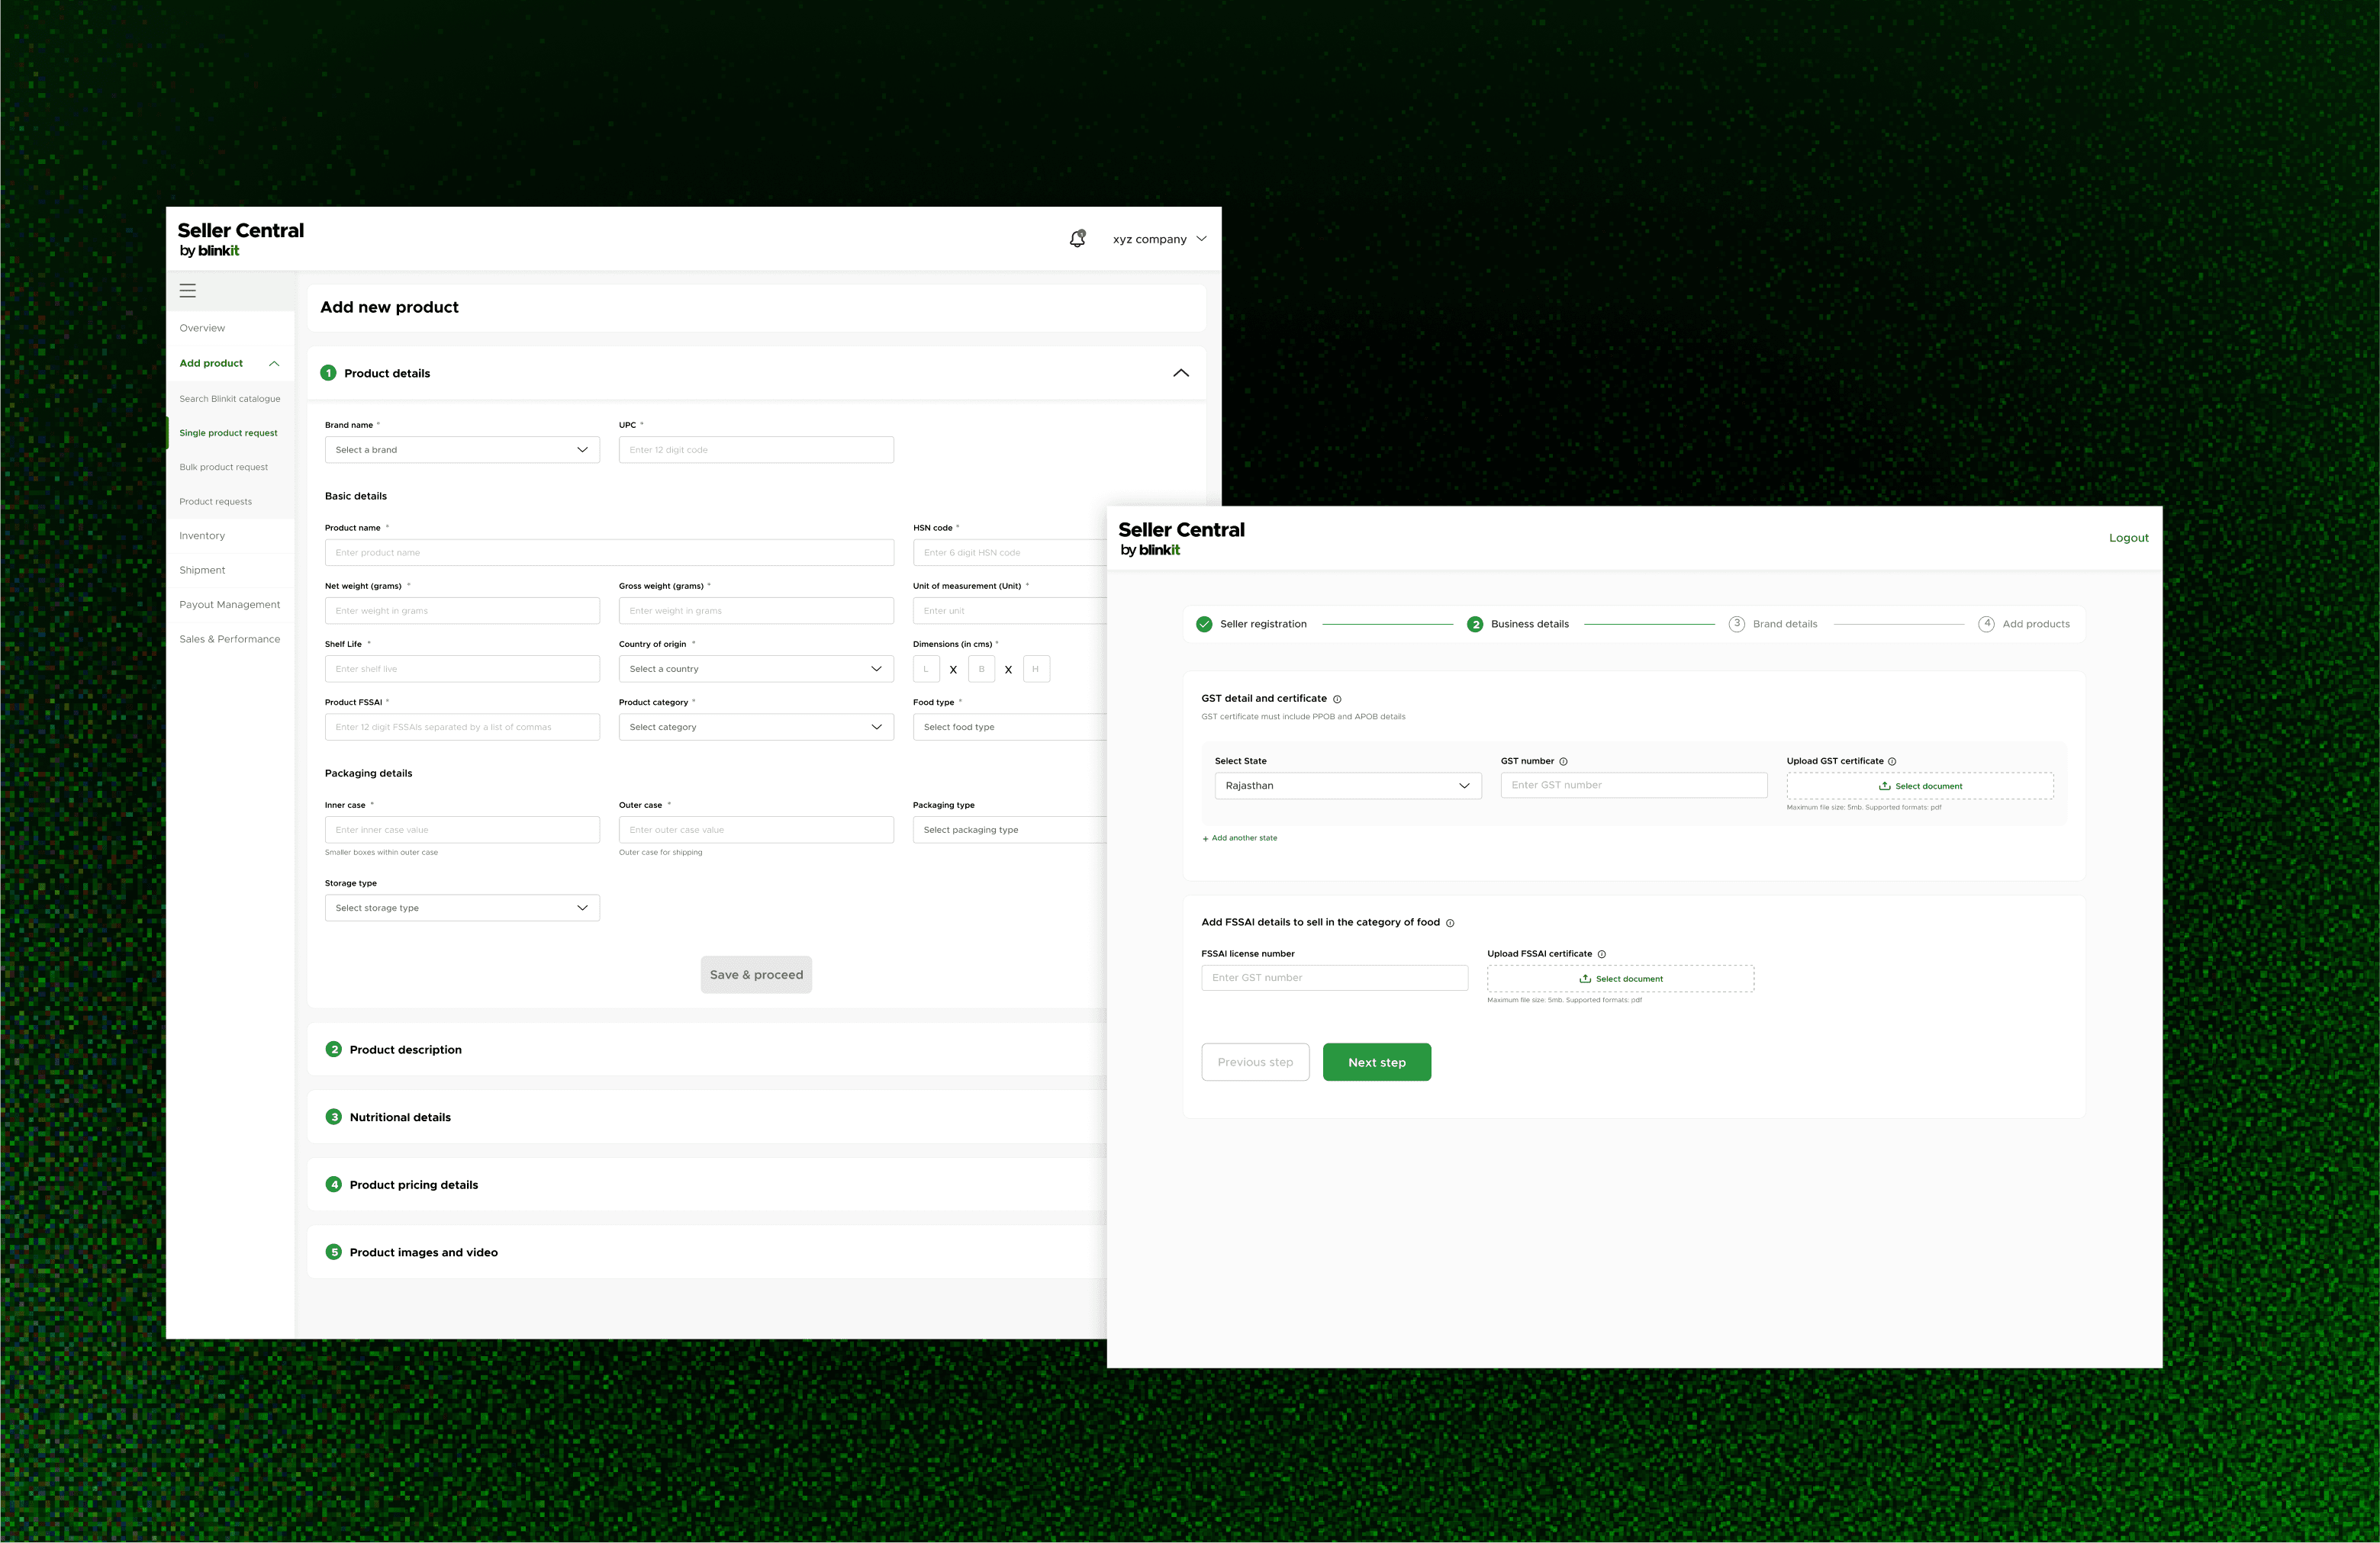Go to Payout Management in sidebar
The width and height of the screenshot is (2380, 1543).
point(229,605)
